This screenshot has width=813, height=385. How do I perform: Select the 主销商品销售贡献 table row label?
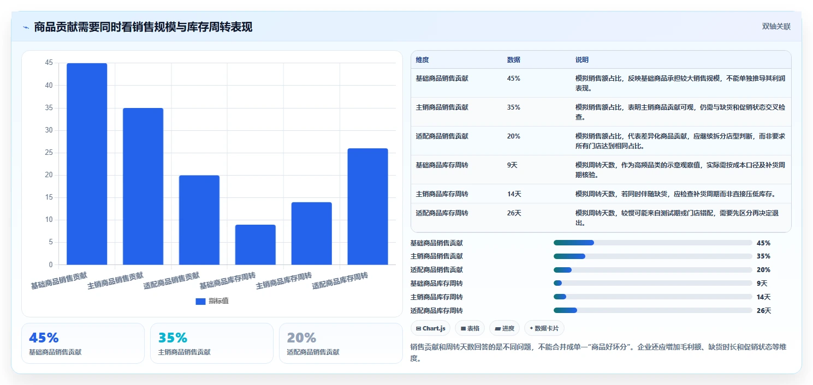click(442, 107)
